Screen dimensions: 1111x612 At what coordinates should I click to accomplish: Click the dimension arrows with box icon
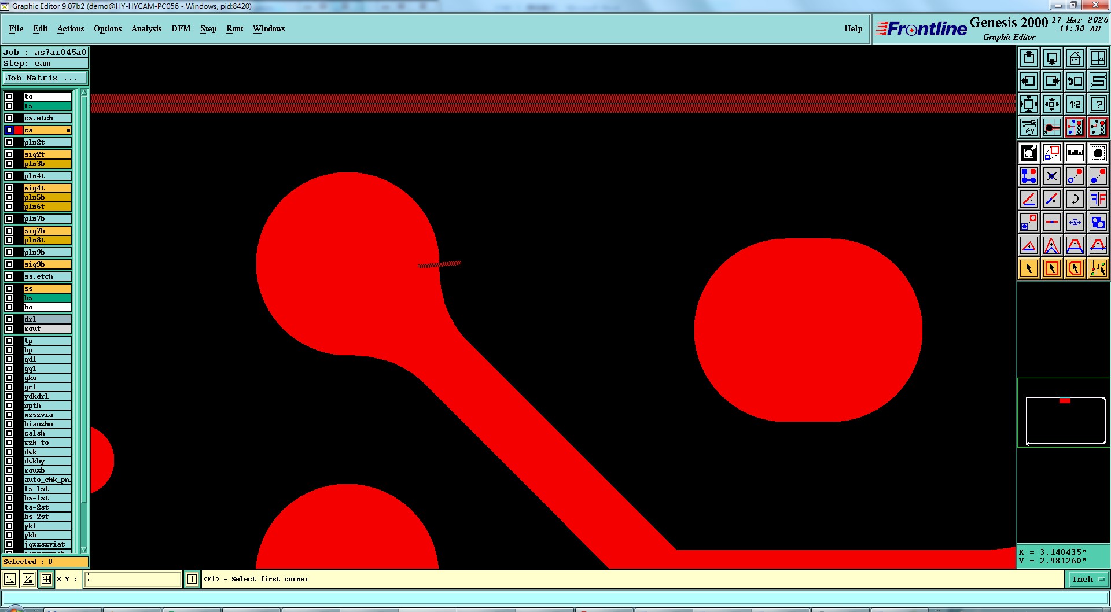[1075, 222]
